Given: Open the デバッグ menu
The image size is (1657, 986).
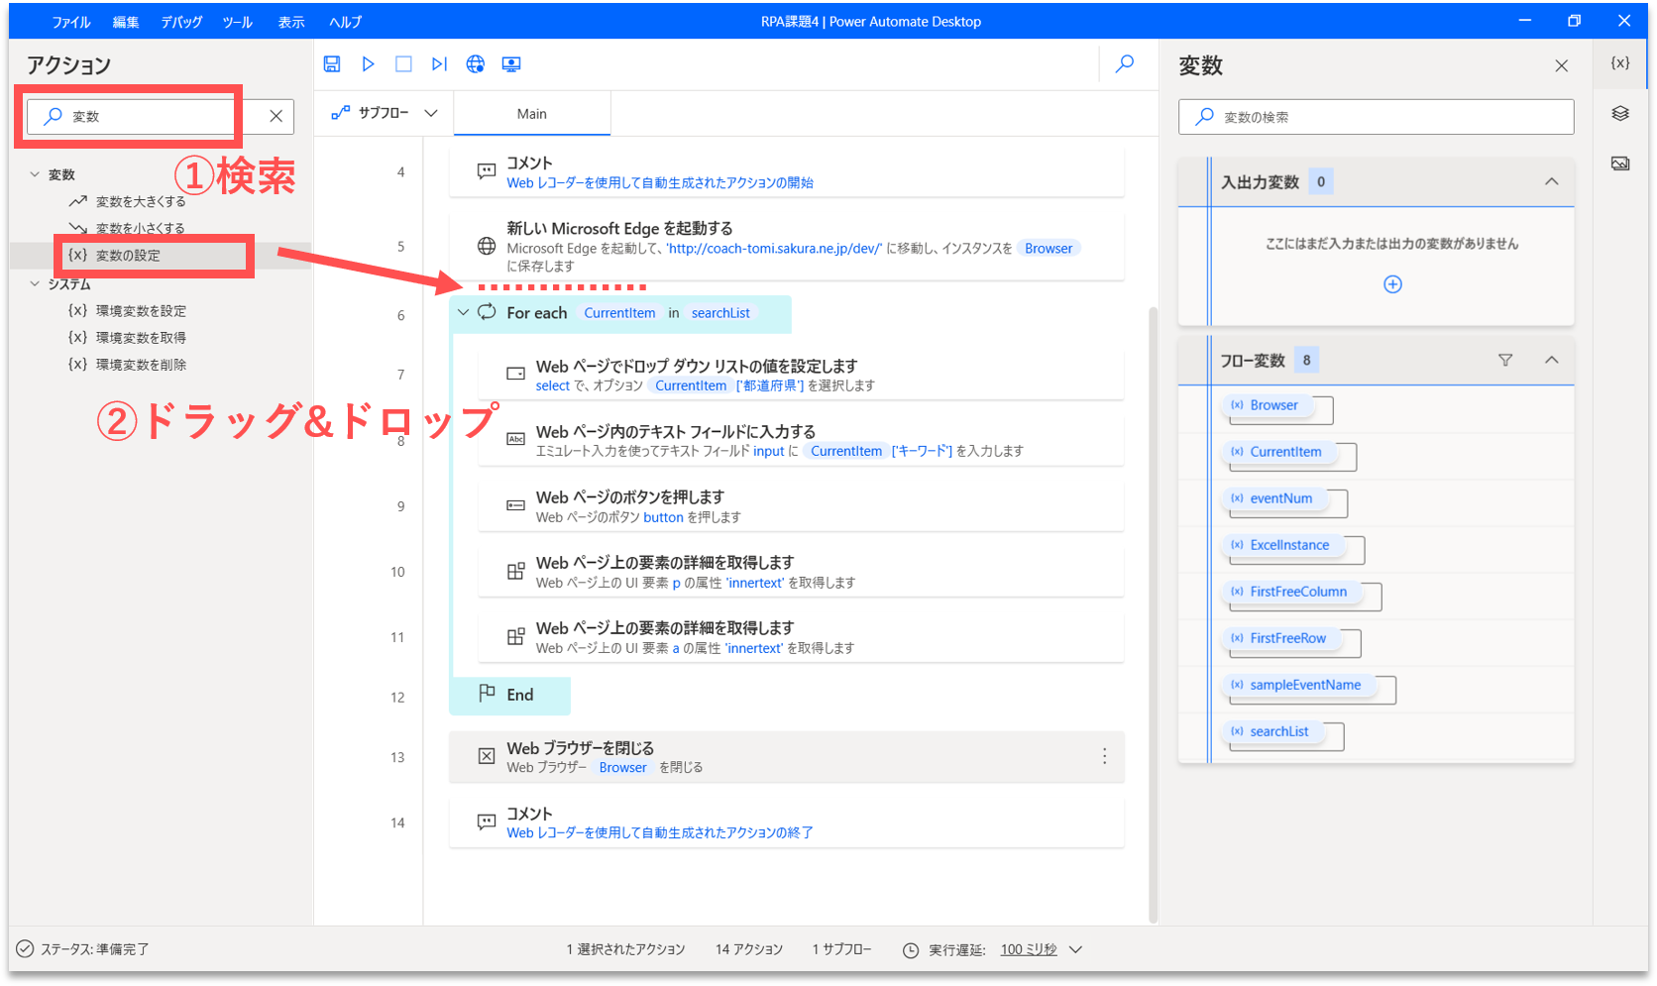Looking at the screenshot, I should pyautogui.click(x=181, y=22).
